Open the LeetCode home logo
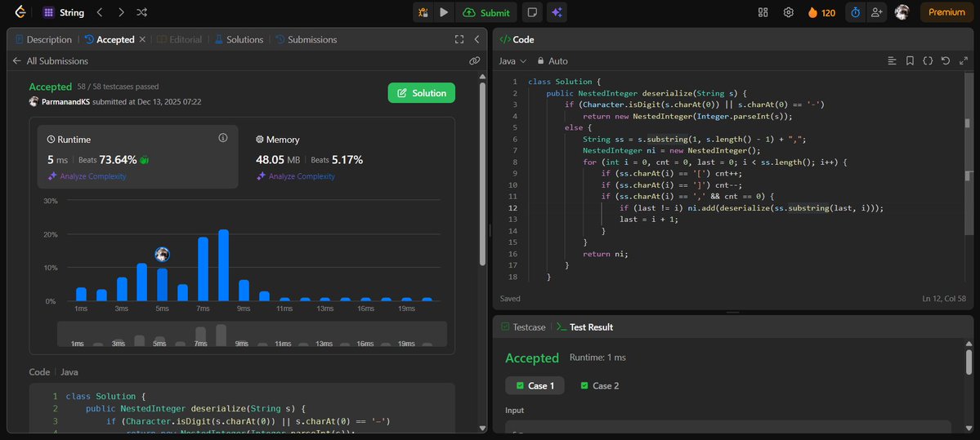 [x=20, y=12]
